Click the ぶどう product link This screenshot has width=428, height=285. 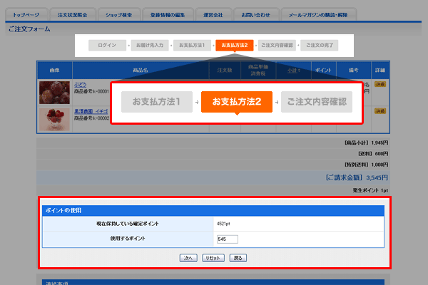81,84
